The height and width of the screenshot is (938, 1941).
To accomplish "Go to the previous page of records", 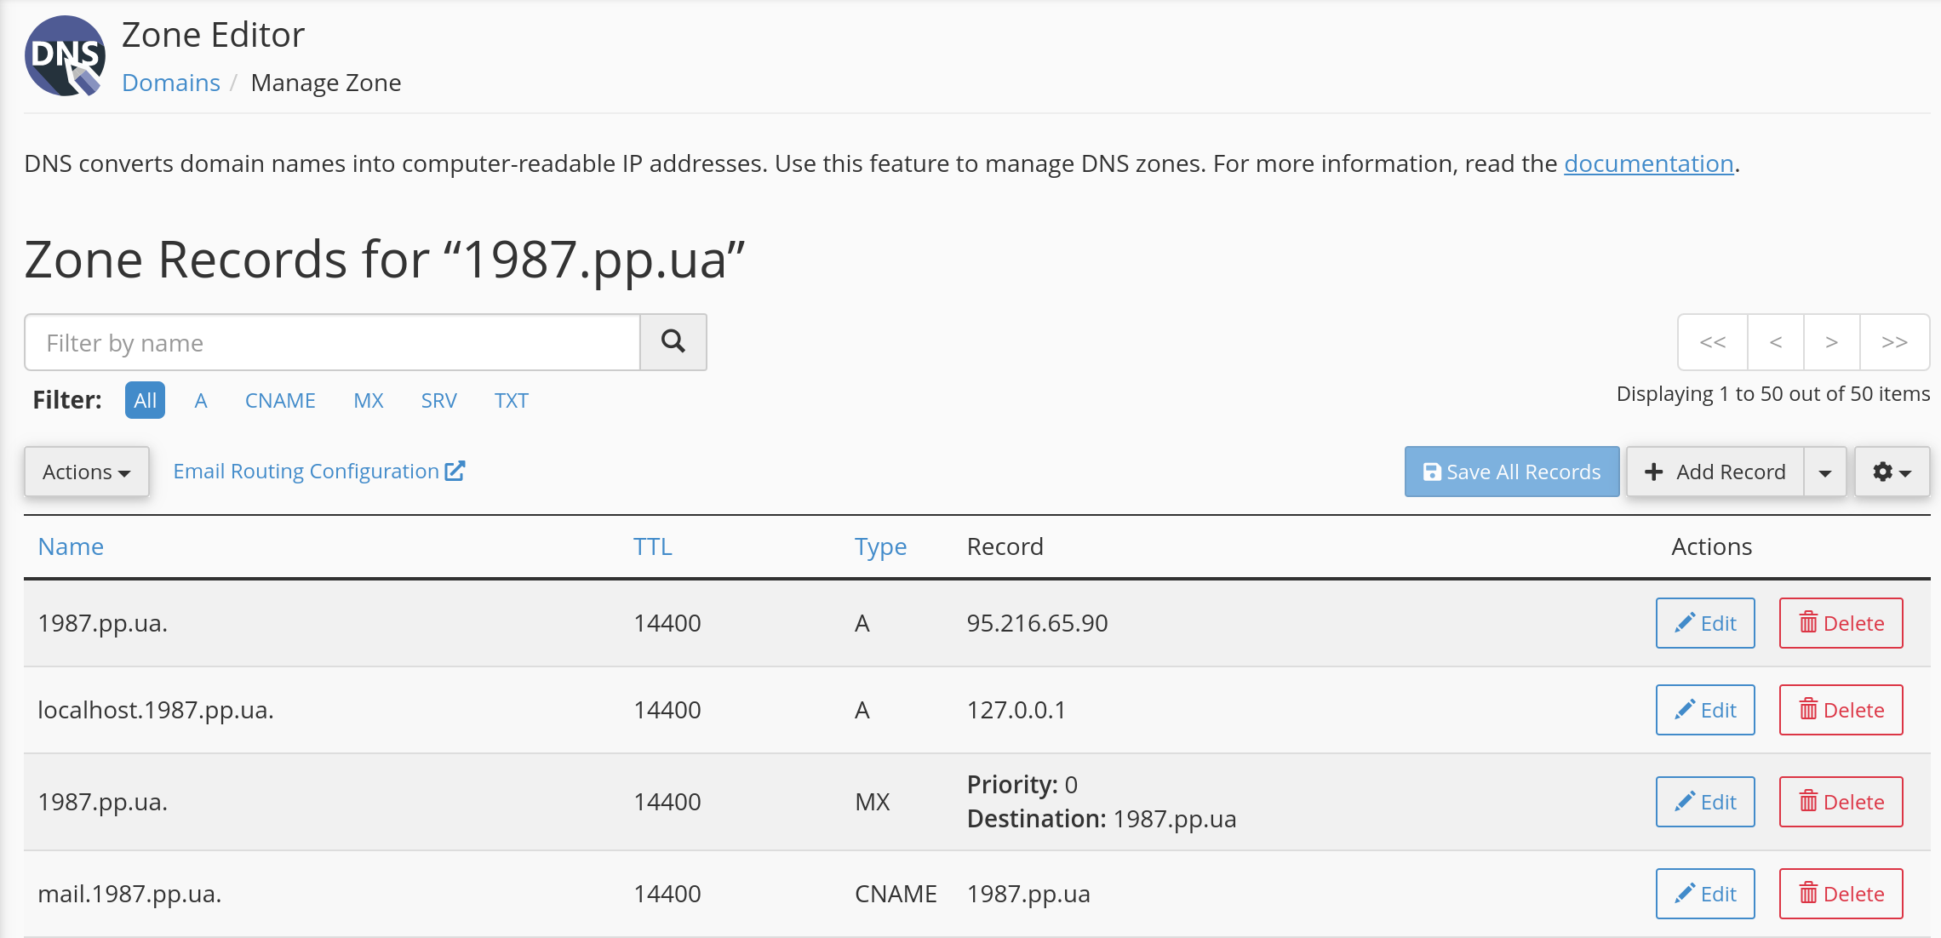I will [x=1775, y=342].
